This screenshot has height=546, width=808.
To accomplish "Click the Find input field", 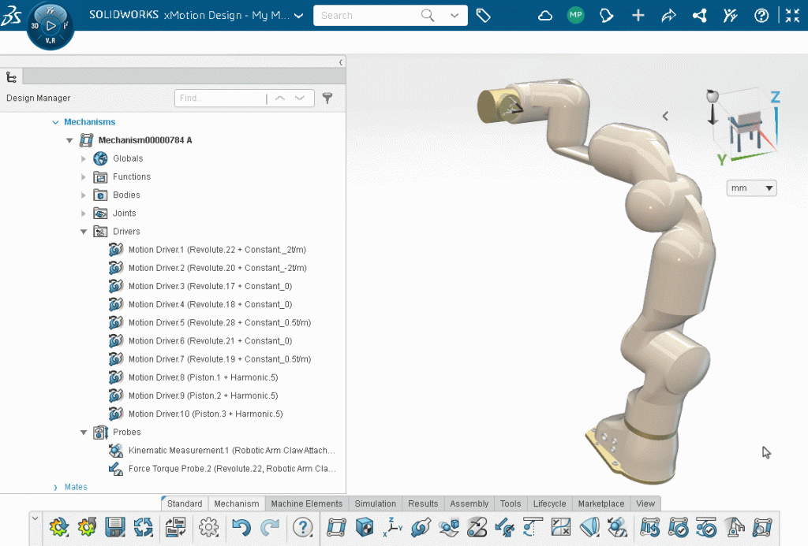I will [219, 98].
